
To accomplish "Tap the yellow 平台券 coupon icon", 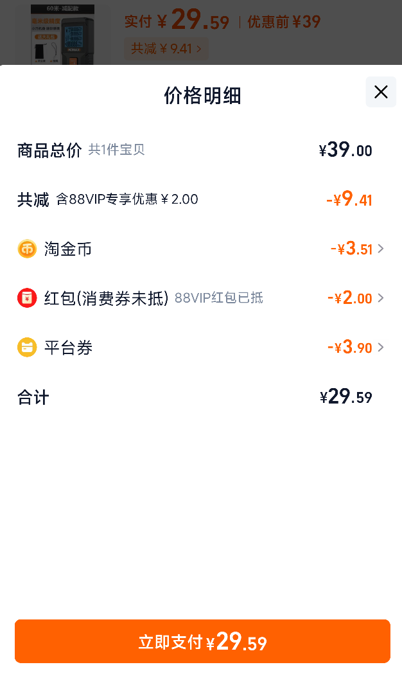I will tap(27, 348).
